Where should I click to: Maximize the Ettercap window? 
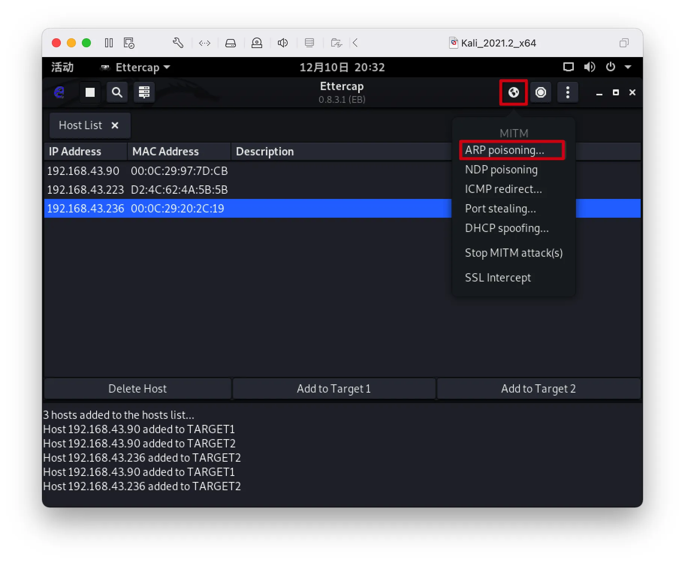616,92
